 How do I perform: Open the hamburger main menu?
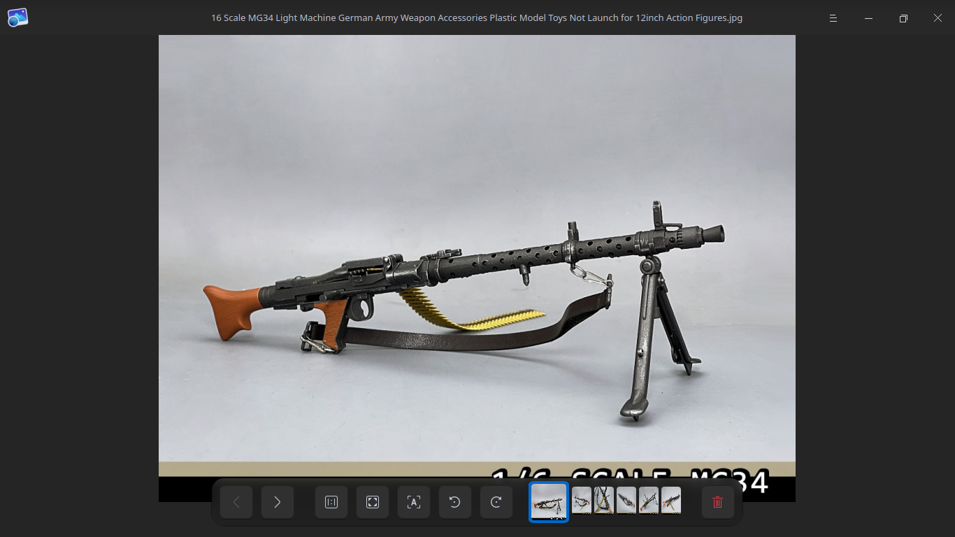pyautogui.click(x=833, y=18)
